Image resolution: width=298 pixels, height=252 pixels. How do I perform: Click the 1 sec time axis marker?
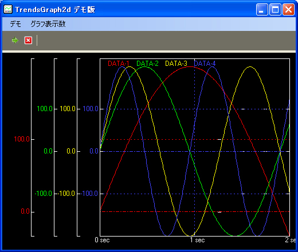(197, 240)
